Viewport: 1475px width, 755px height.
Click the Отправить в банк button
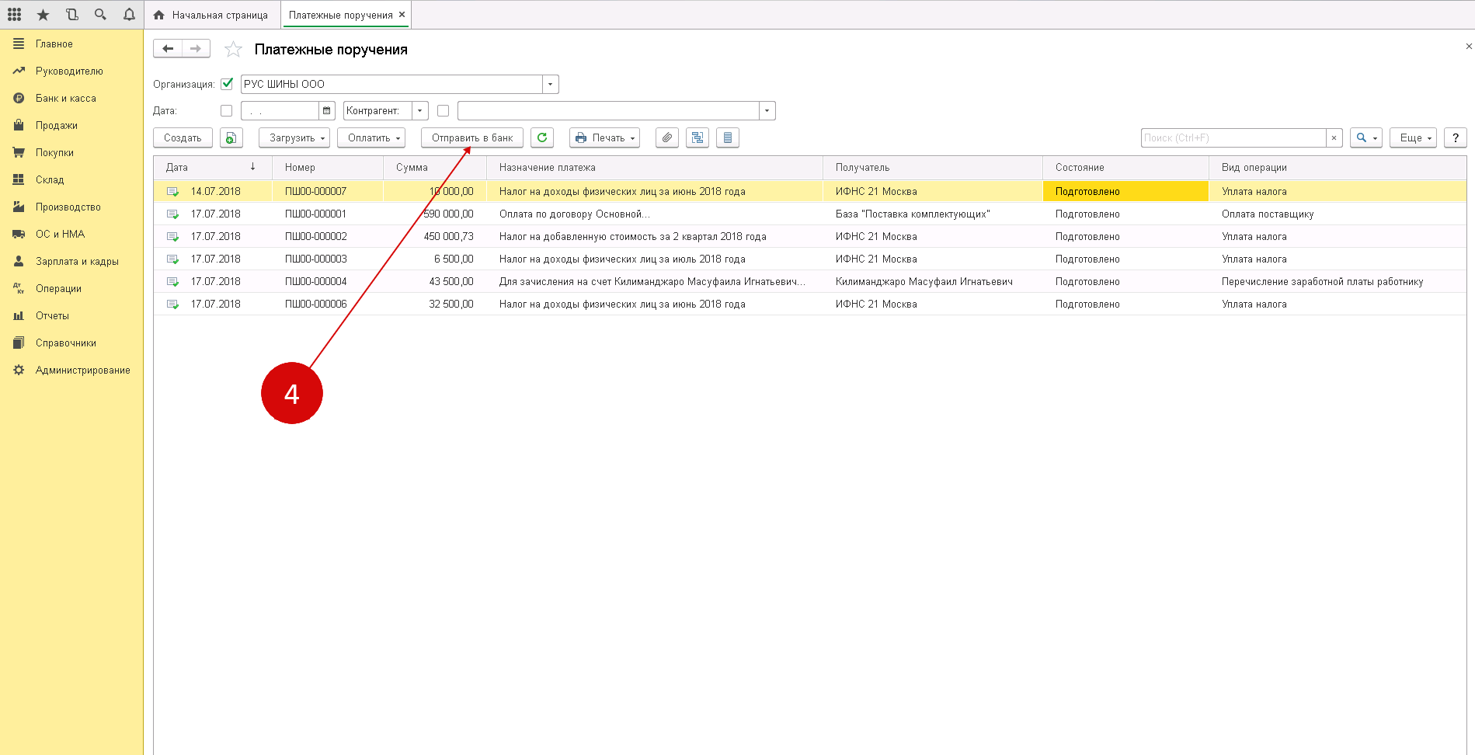471,137
